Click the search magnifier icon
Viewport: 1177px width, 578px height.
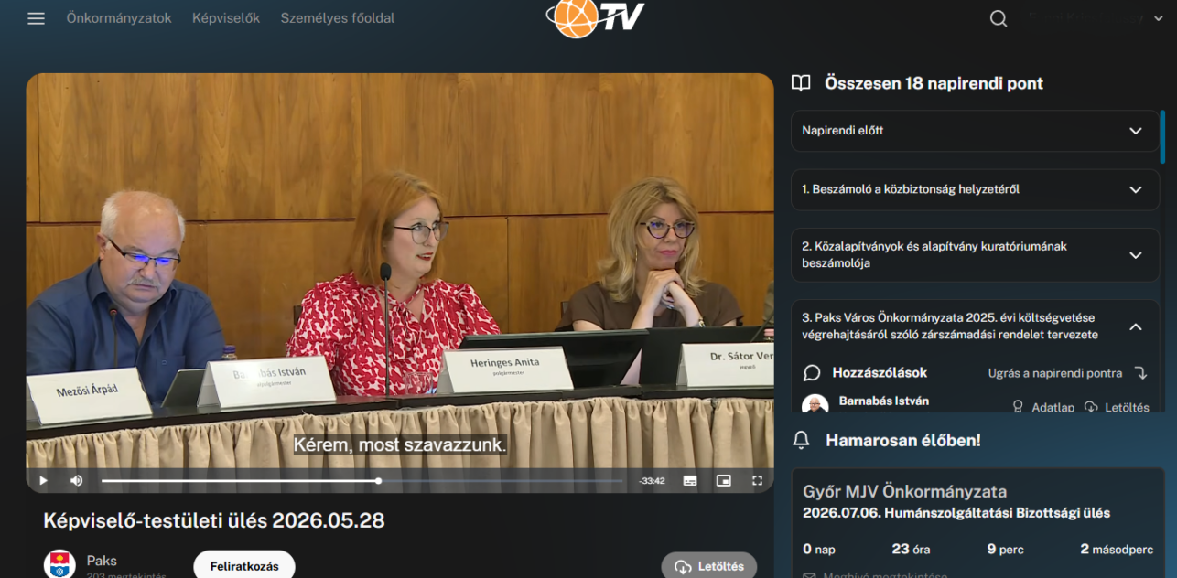(x=999, y=18)
